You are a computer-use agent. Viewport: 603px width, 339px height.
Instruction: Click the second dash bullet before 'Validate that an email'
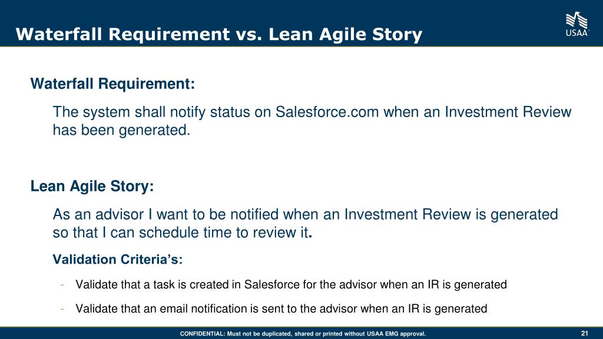click(62, 309)
